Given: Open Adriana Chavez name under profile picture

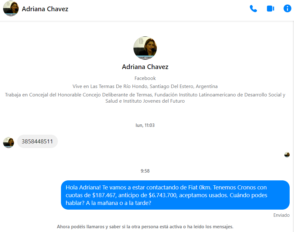Looking at the screenshot, I should [145, 67].
